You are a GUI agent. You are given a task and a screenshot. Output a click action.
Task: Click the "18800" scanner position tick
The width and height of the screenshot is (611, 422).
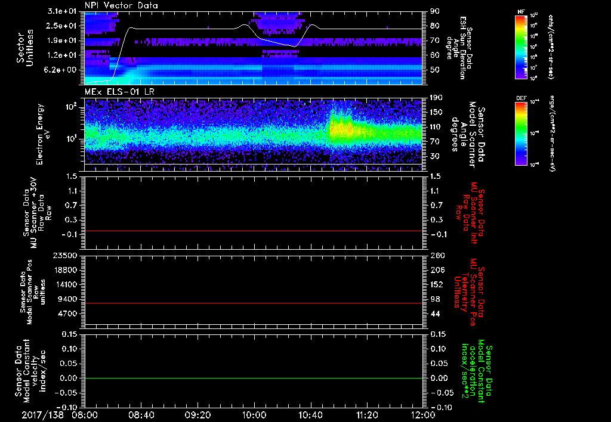tap(66, 270)
